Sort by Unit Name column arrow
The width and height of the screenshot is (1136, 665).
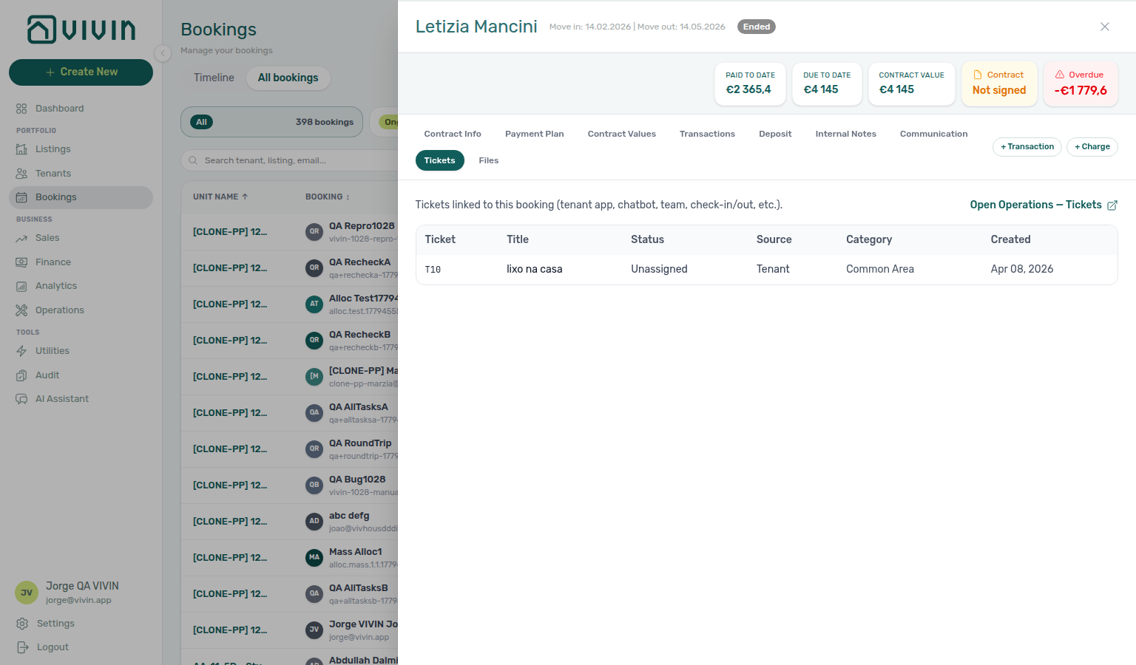(x=245, y=197)
